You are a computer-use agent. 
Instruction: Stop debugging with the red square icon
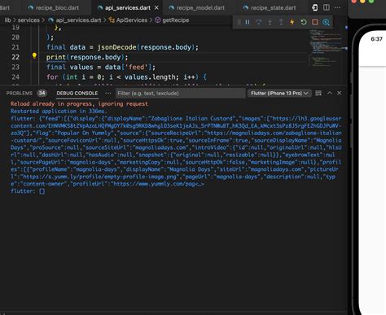[315, 22]
